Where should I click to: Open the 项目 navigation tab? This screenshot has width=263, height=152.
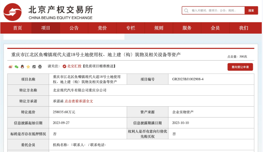coord(46,28)
